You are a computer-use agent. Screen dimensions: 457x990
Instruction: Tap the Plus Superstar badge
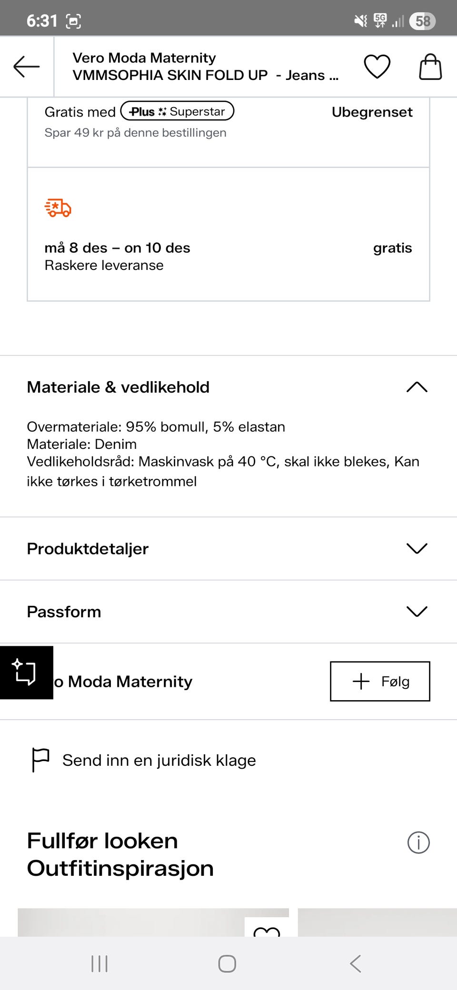(x=177, y=111)
